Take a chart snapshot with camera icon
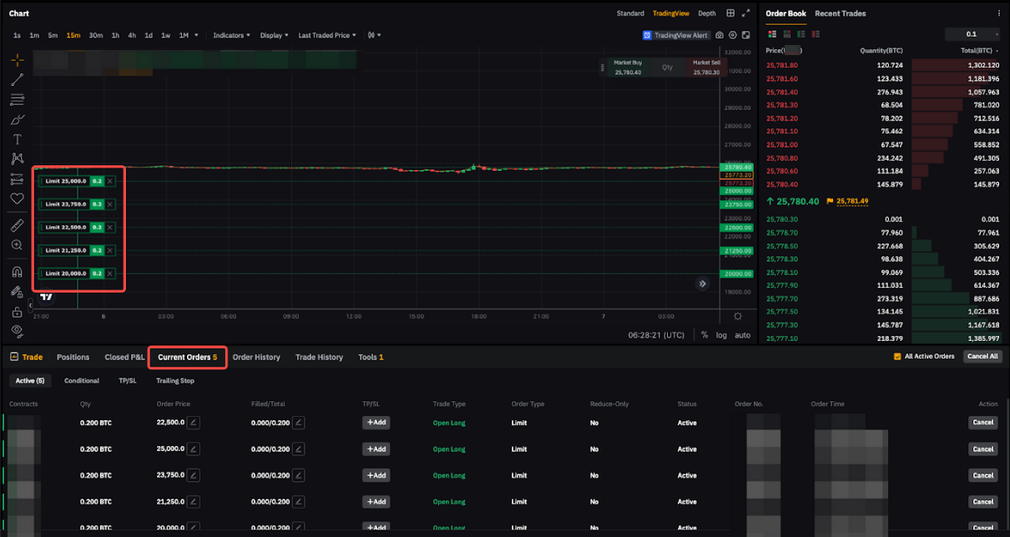The width and height of the screenshot is (1010, 537). [x=720, y=35]
